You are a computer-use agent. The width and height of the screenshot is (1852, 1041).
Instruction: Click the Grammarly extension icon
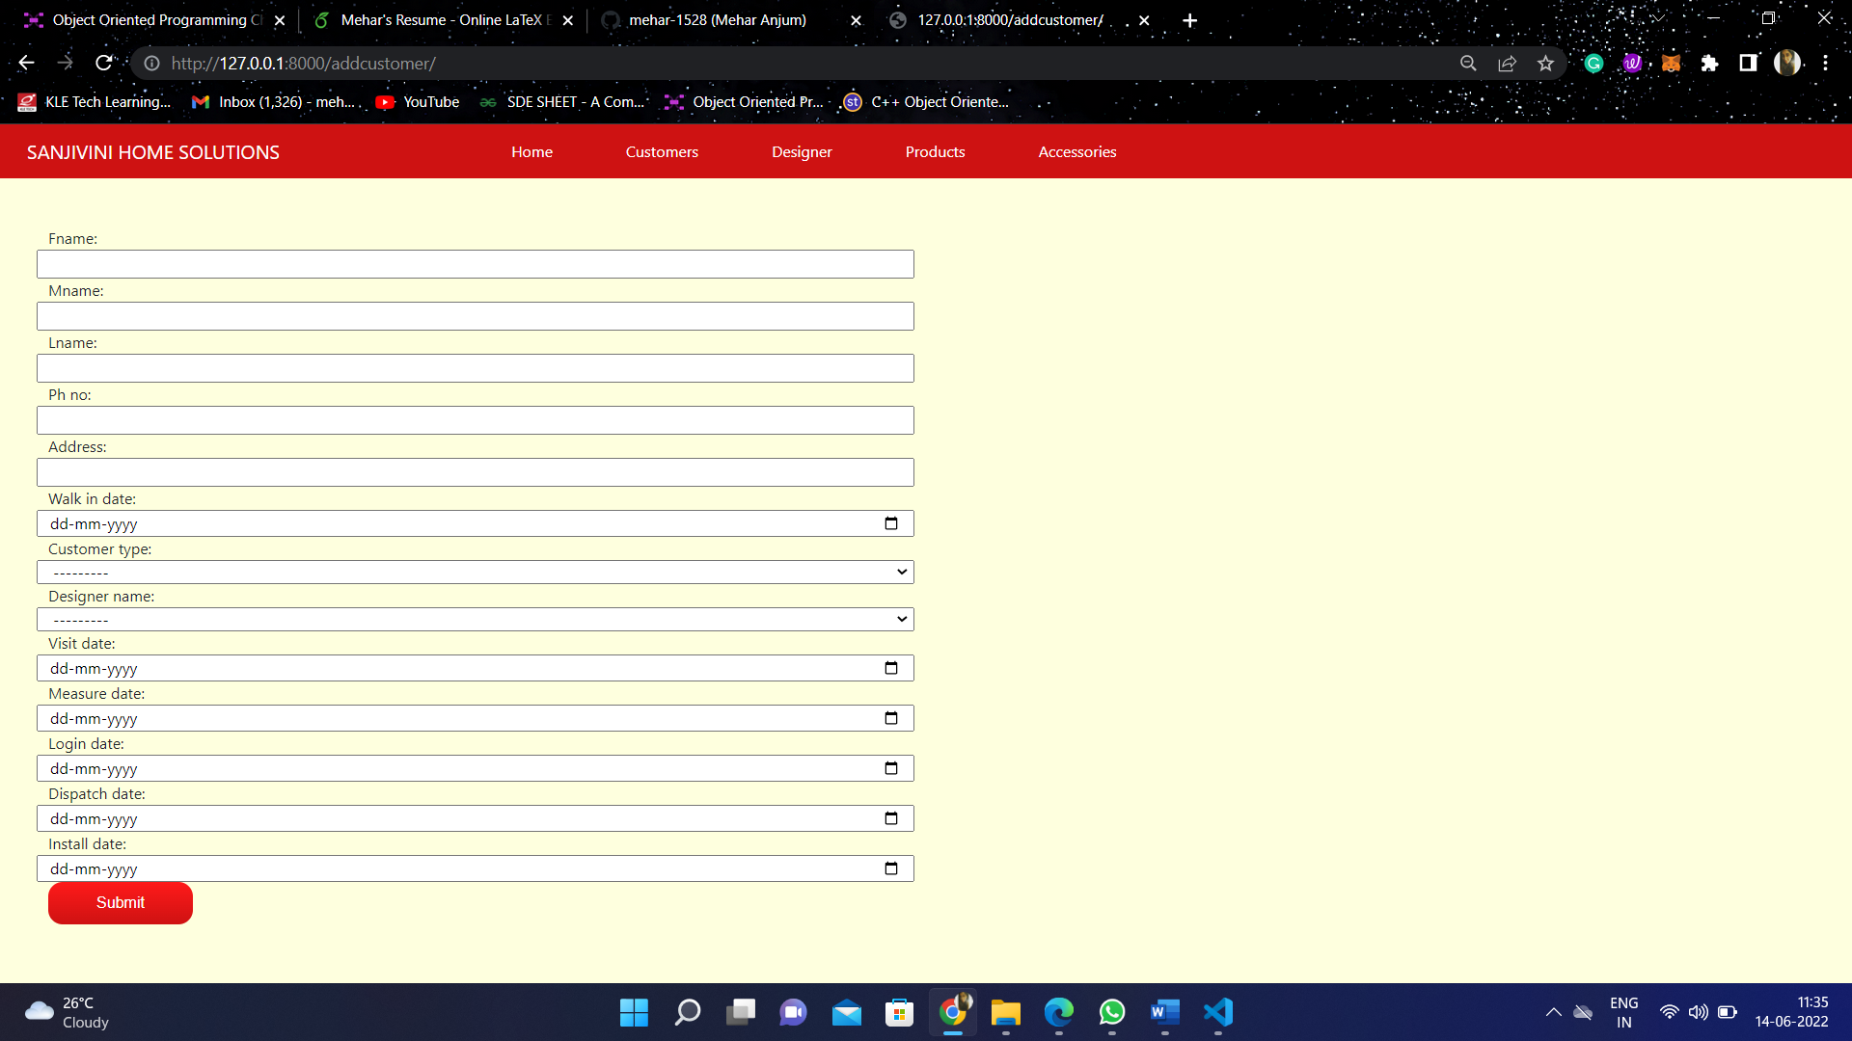[1593, 63]
